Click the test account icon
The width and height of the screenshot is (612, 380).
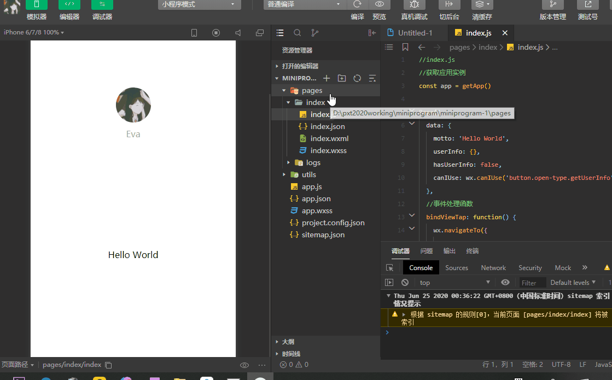(x=588, y=4)
